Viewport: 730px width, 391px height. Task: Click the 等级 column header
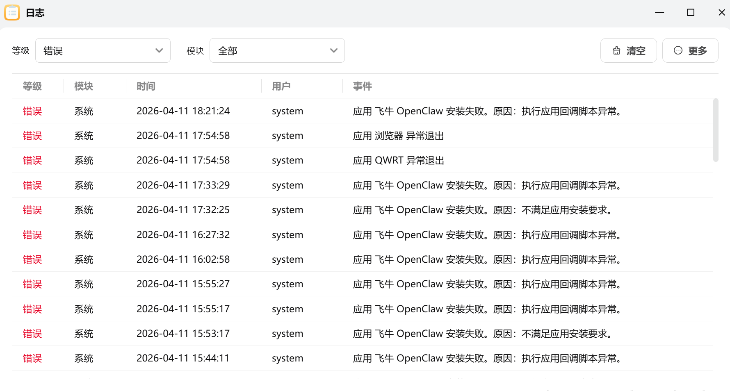tap(32, 86)
